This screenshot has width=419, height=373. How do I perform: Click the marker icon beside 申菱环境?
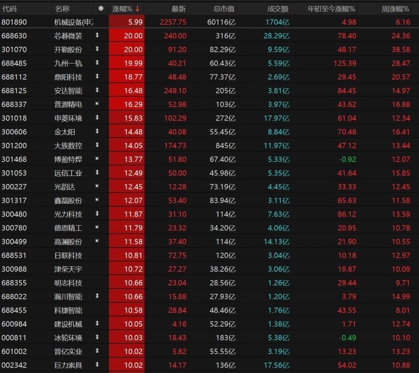97,117
